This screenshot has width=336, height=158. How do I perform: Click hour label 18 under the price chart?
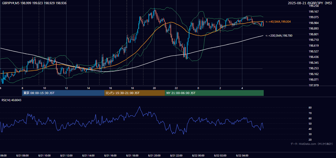(132, 88)
